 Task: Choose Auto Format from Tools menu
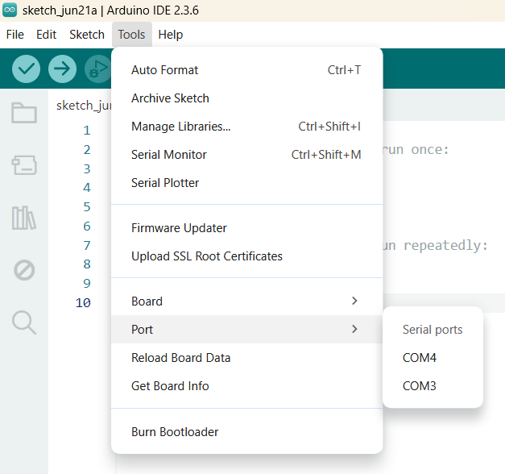[x=246, y=70]
